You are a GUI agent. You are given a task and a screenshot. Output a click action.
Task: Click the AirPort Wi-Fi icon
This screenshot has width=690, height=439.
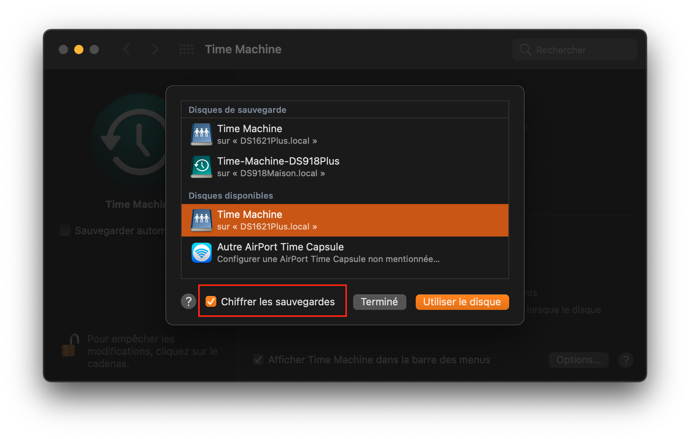(202, 253)
